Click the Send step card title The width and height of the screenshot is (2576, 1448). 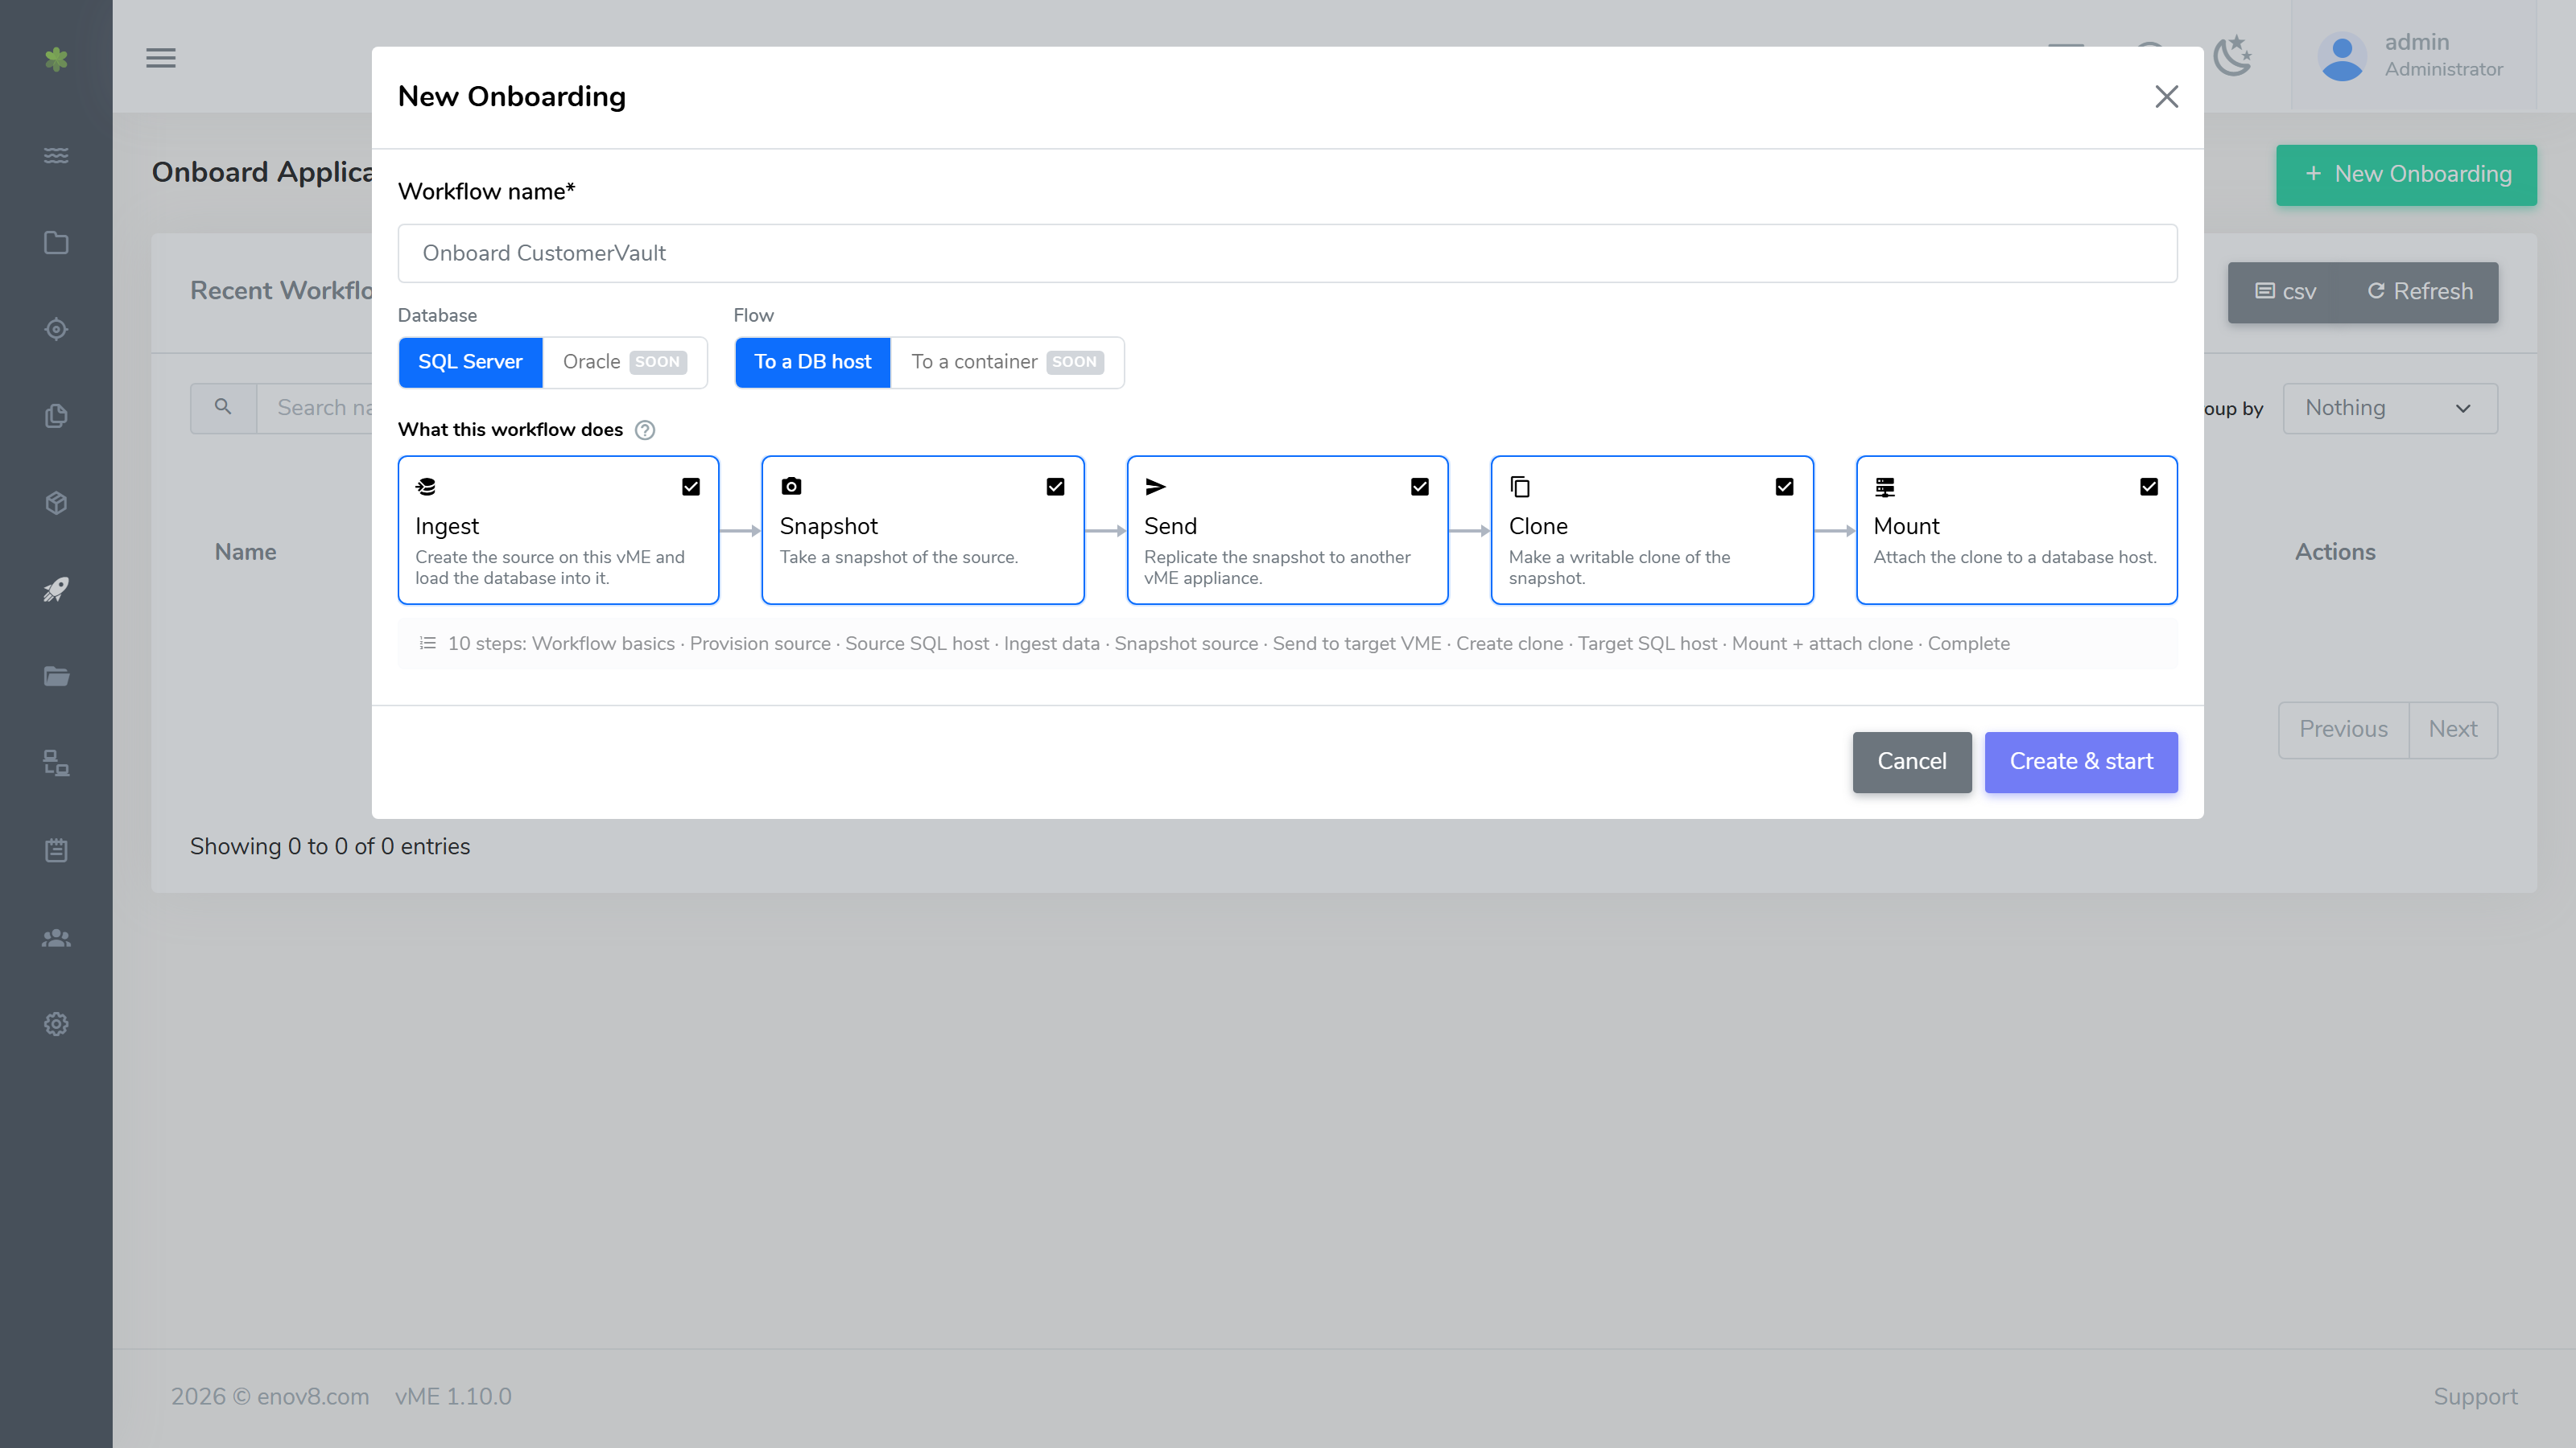[1170, 525]
